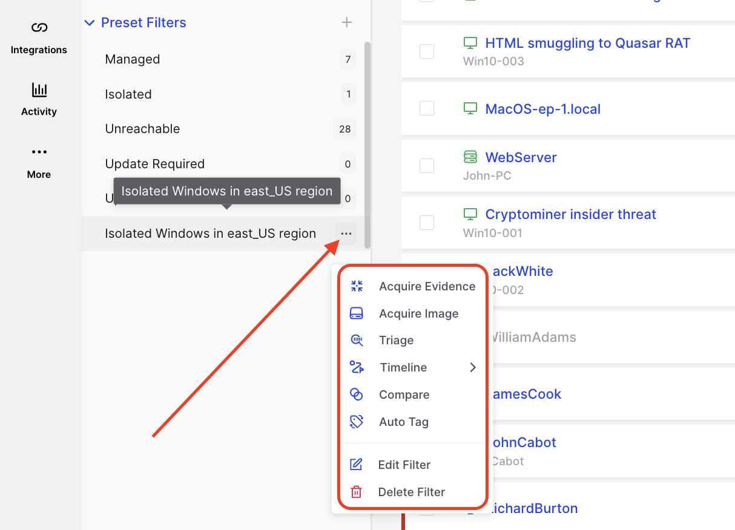
Task: Click the Acquire Evidence icon
Action: tap(357, 286)
